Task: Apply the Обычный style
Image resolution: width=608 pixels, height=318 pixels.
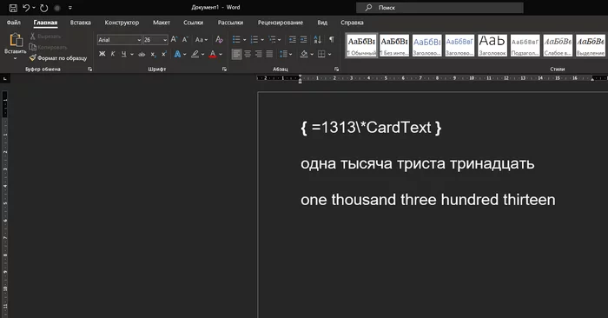Action: tap(361, 45)
